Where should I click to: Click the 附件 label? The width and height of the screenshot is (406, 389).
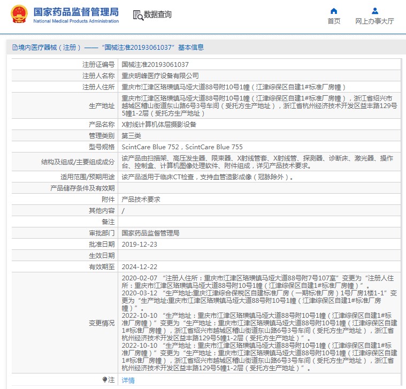[x=108, y=200]
